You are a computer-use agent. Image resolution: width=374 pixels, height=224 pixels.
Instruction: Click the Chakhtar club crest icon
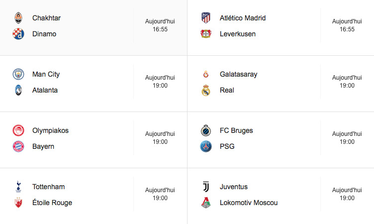coord(18,18)
